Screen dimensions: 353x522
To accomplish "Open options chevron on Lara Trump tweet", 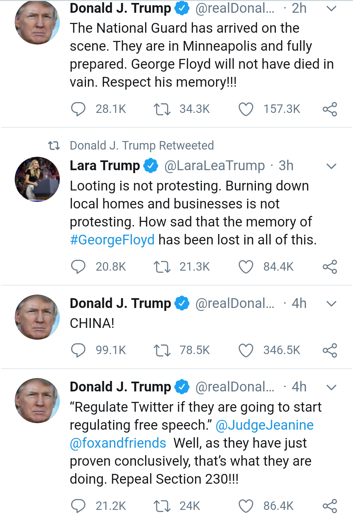I will [x=331, y=166].
